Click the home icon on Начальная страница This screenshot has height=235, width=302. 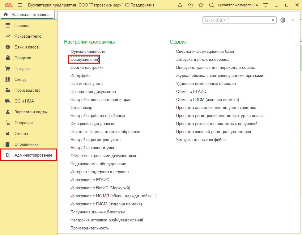[x=6, y=15]
